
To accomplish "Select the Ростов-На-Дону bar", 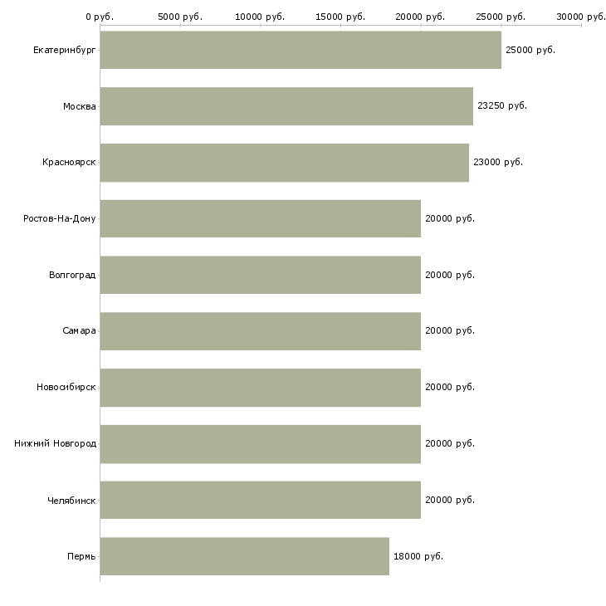I will click(260, 218).
